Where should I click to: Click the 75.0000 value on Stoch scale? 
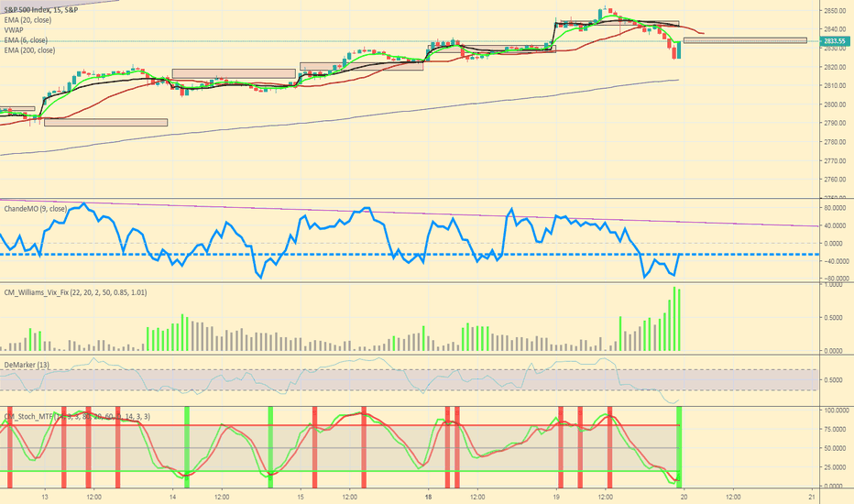(x=836, y=430)
